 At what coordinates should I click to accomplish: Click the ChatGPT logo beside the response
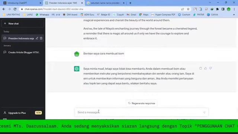tap(77, 68)
